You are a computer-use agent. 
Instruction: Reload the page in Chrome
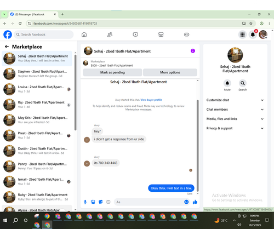point(20,24)
